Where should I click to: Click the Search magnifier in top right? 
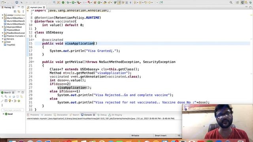pyautogui.click(x=231, y=2)
